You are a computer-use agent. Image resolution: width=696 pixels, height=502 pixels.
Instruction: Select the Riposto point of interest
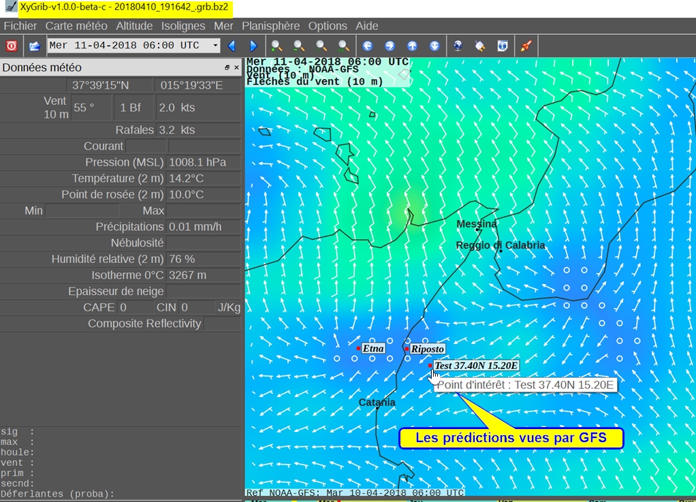click(x=427, y=349)
